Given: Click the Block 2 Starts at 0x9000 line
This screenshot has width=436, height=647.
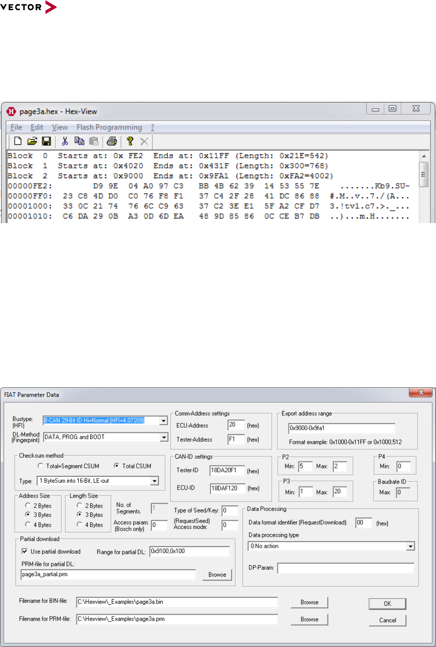Looking at the screenshot, I should click(x=170, y=176).
